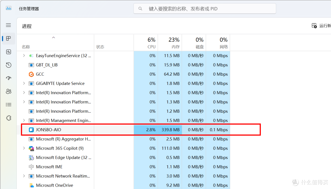
Task: Click the search box for name, publisher or PID
Action: coord(205,9)
